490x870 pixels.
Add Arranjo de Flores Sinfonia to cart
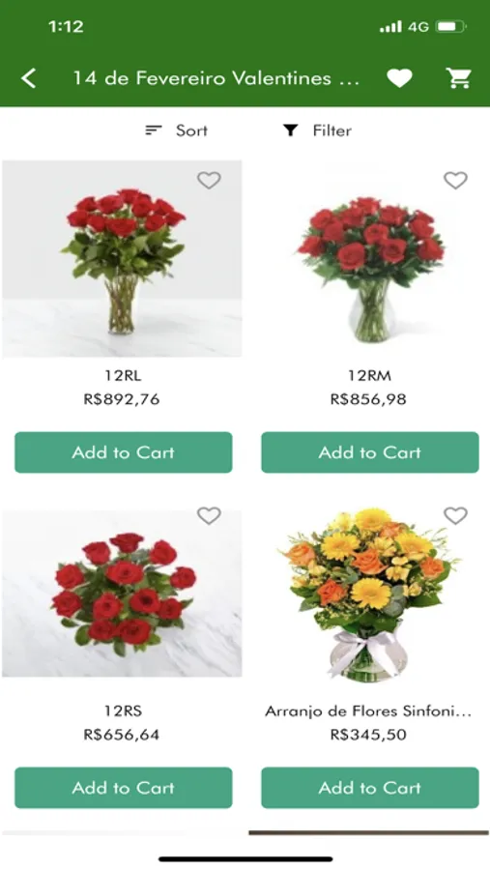coord(369,787)
